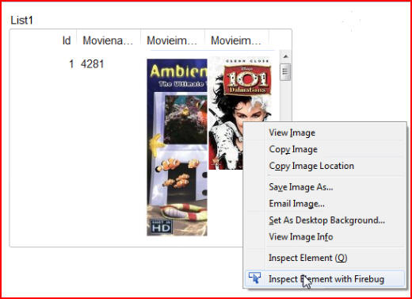
Task: Click the list scrollbar thumb grip
Action: pyautogui.click(x=285, y=72)
